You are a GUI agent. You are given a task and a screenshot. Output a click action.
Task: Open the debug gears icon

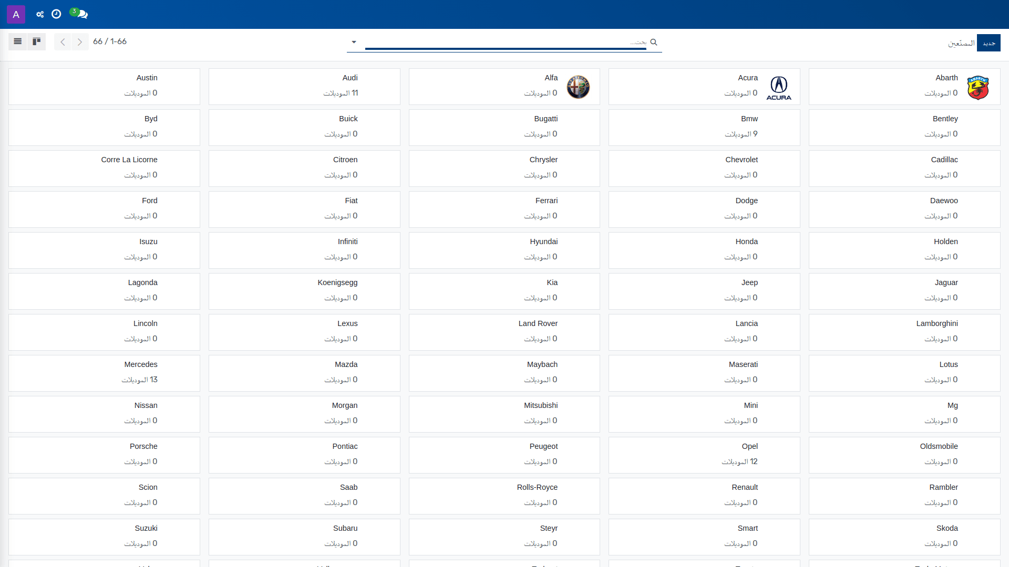coord(40,14)
